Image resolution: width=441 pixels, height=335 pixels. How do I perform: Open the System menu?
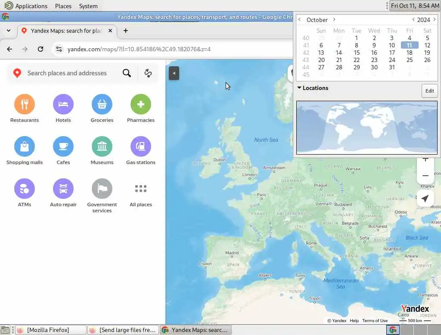click(x=88, y=6)
